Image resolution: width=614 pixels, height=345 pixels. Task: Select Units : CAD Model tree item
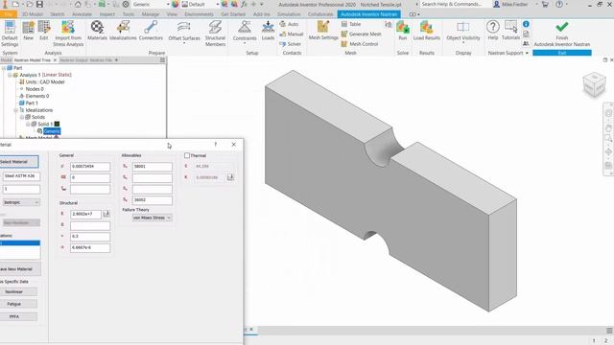(x=45, y=81)
